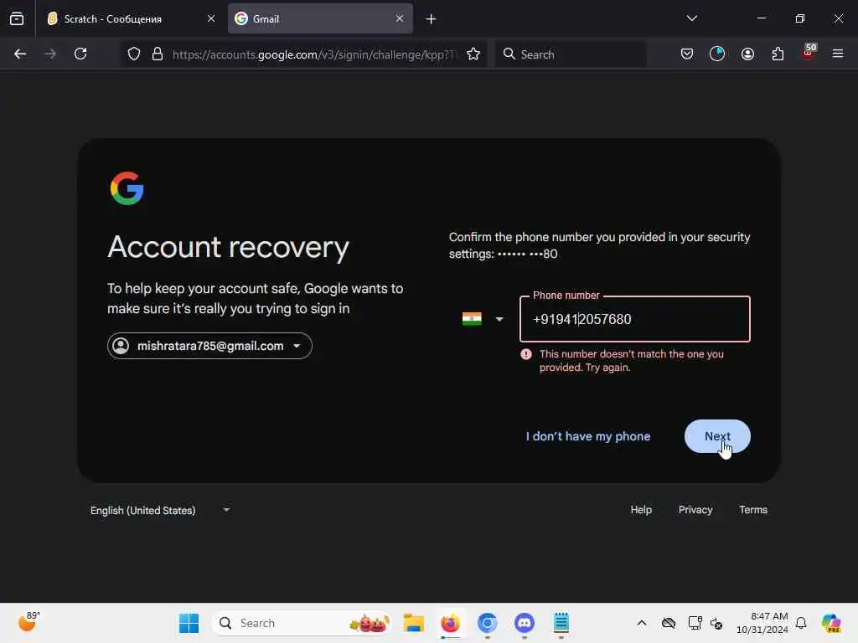Open the cloud sync tray icon
This screenshot has height=643, width=858.
pos(668,623)
